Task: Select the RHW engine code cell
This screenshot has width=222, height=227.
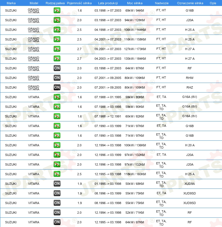Action: click(190, 78)
